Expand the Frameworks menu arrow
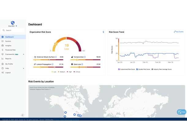Image resolution: width=187 pixels, height=140 pixels. (x=24, y=54)
